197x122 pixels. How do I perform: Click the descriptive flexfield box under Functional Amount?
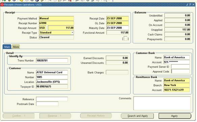pos(125,38)
